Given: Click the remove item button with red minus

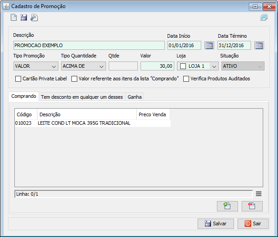Looking at the screenshot, I should tap(252, 206).
